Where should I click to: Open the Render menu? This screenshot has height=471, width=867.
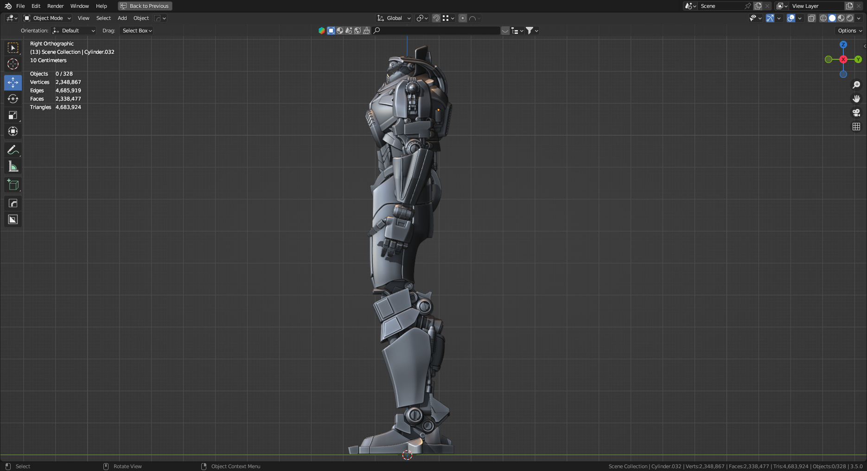coord(56,6)
